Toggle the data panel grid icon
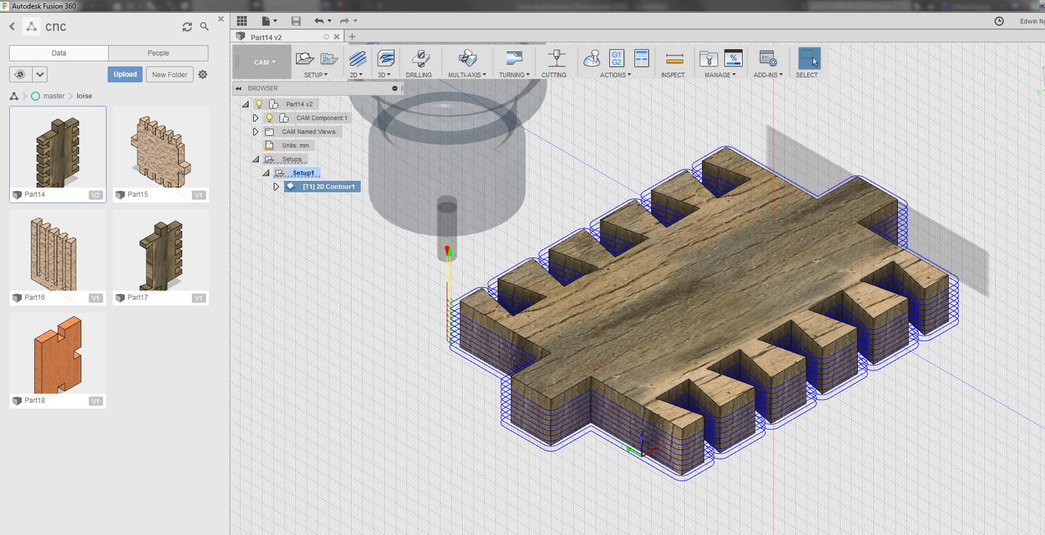Image resolution: width=1045 pixels, height=535 pixels. [242, 21]
